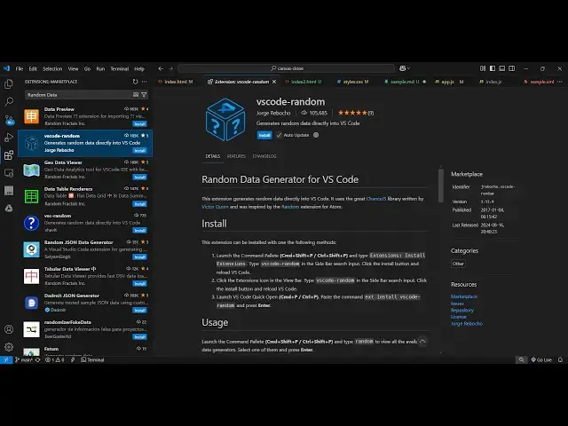568x426 pixels.
Task: Toggle secondary side bar layout icon
Action: click(x=511, y=68)
